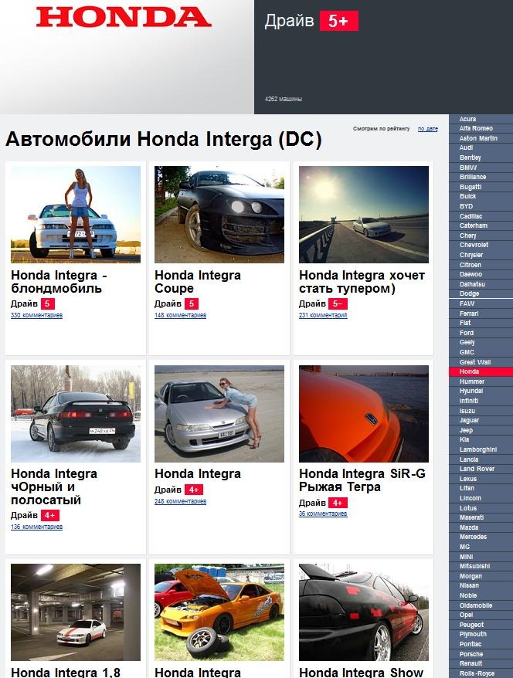The image size is (513, 678).
Task: Select Opel in the brand list
Action: click(x=467, y=615)
